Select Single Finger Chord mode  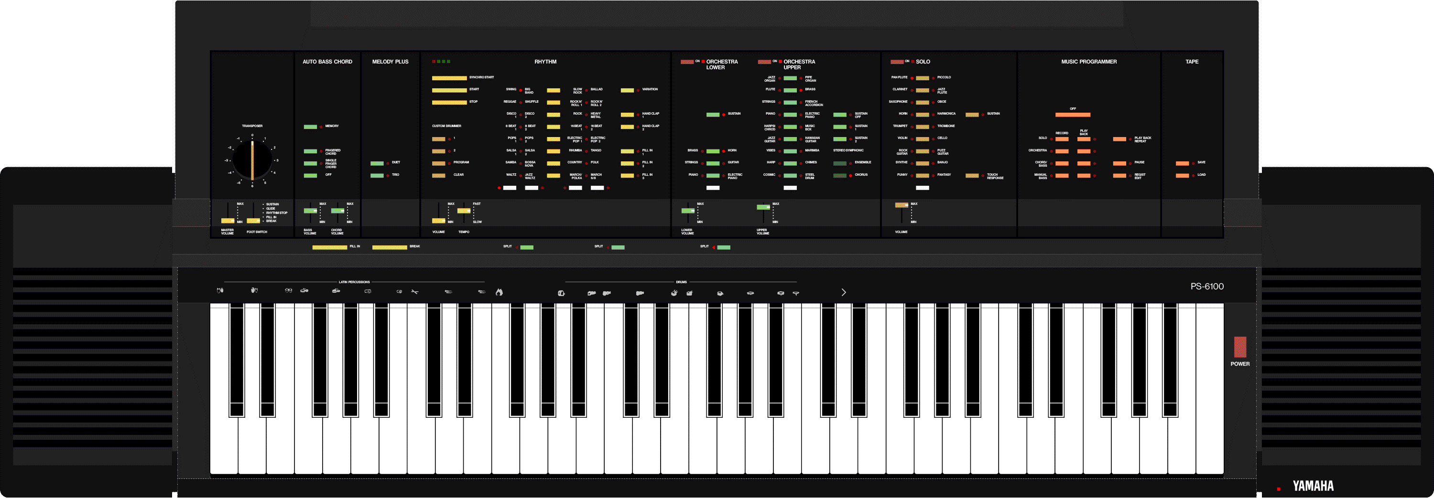[310, 163]
